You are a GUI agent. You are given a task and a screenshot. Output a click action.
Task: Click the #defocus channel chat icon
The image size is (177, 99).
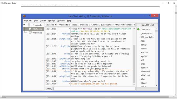tap(30, 29)
